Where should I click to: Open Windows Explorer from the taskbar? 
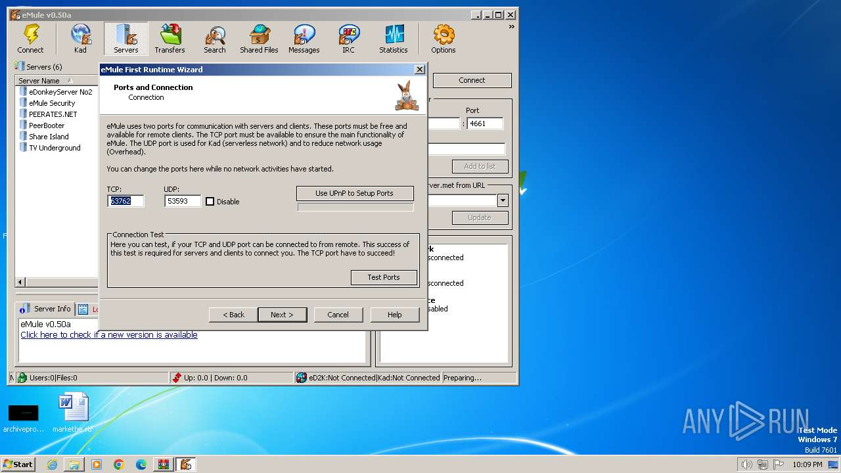coord(74,464)
